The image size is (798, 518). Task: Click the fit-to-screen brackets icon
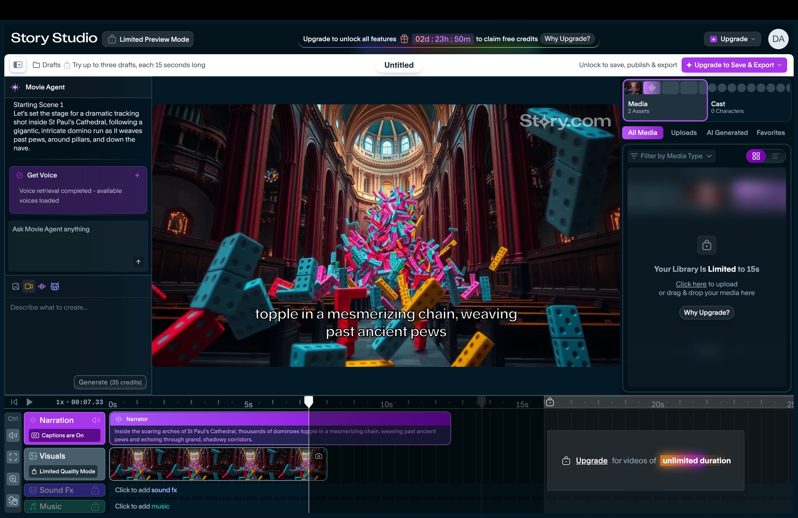(13, 457)
